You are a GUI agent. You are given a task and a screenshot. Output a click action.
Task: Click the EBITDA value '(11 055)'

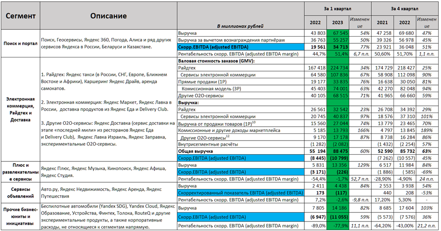click(x=337, y=217)
